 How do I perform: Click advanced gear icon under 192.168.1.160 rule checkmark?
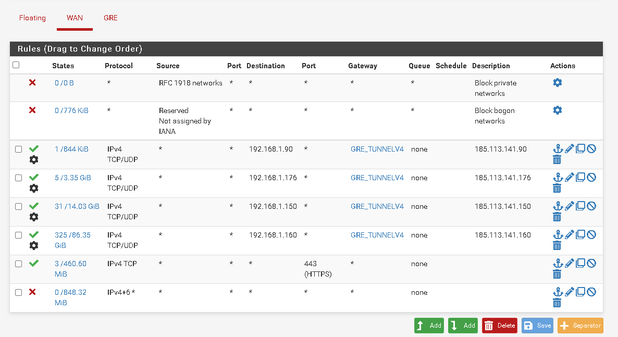point(34,245)
